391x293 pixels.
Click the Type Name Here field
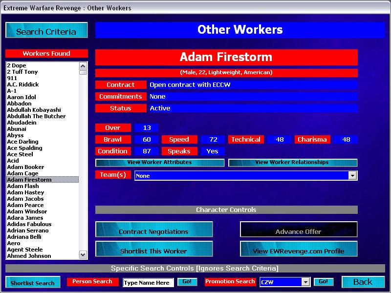148,283
